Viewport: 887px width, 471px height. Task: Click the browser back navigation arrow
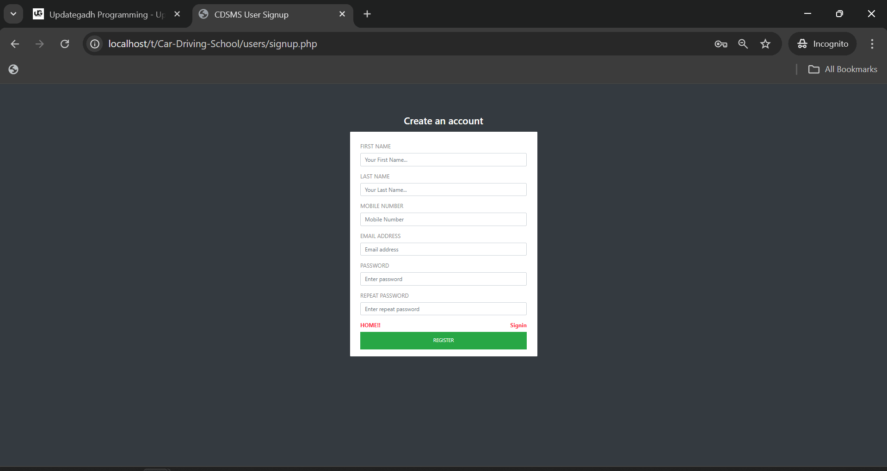click(15, 44)
